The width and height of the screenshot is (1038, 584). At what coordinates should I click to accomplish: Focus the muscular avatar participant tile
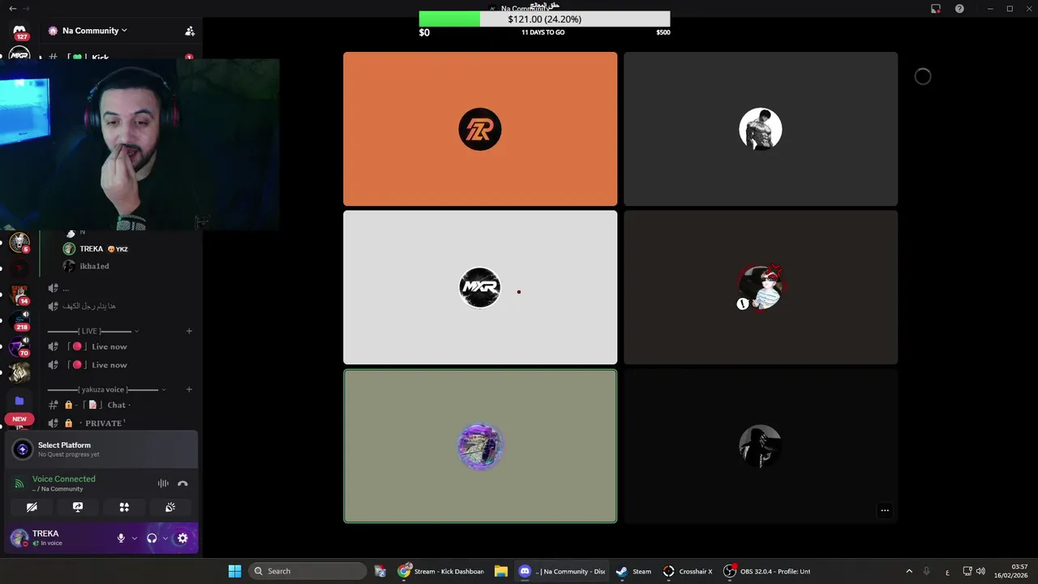pyautogui.click(x=761, y=129)
